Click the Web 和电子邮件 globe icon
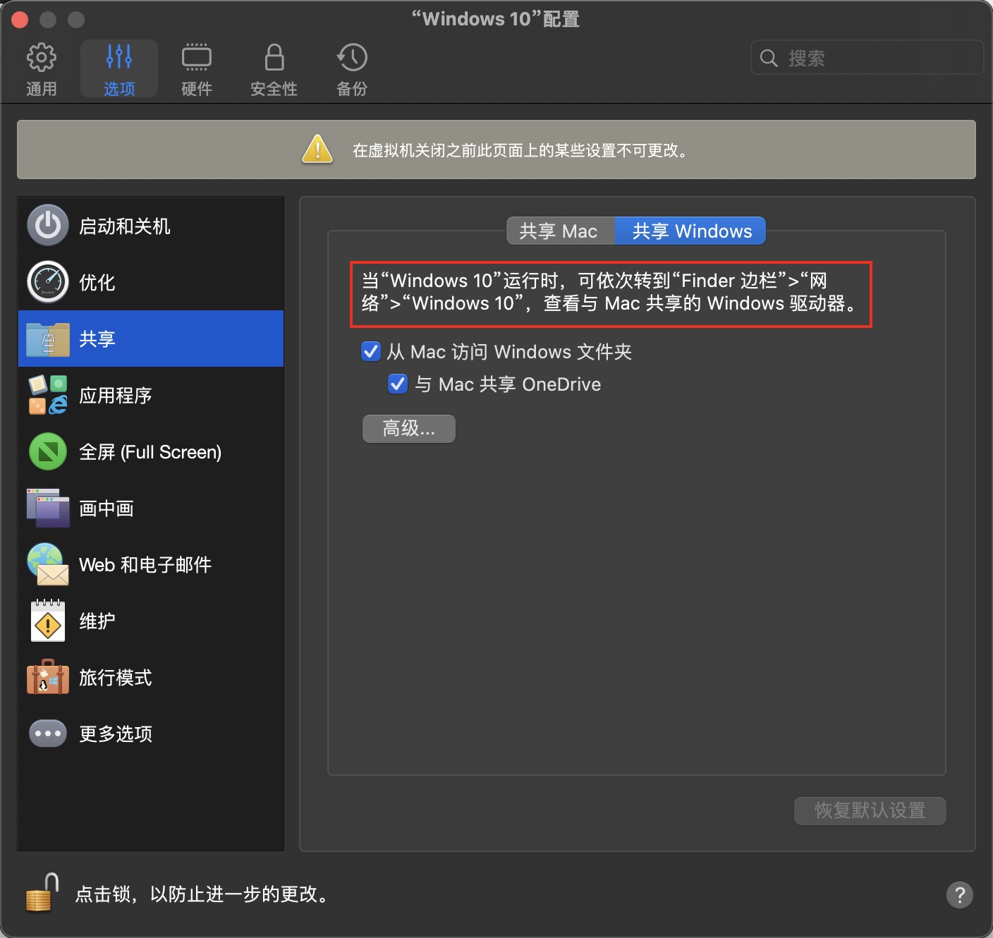993x938 pixels. 48,564
